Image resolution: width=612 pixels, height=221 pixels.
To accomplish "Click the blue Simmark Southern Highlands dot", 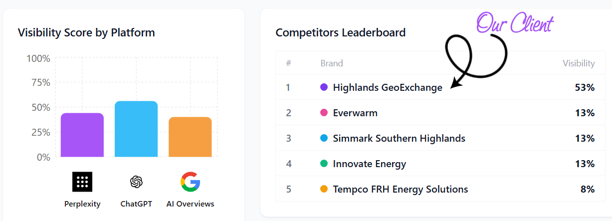I will (x=324, y=138).
